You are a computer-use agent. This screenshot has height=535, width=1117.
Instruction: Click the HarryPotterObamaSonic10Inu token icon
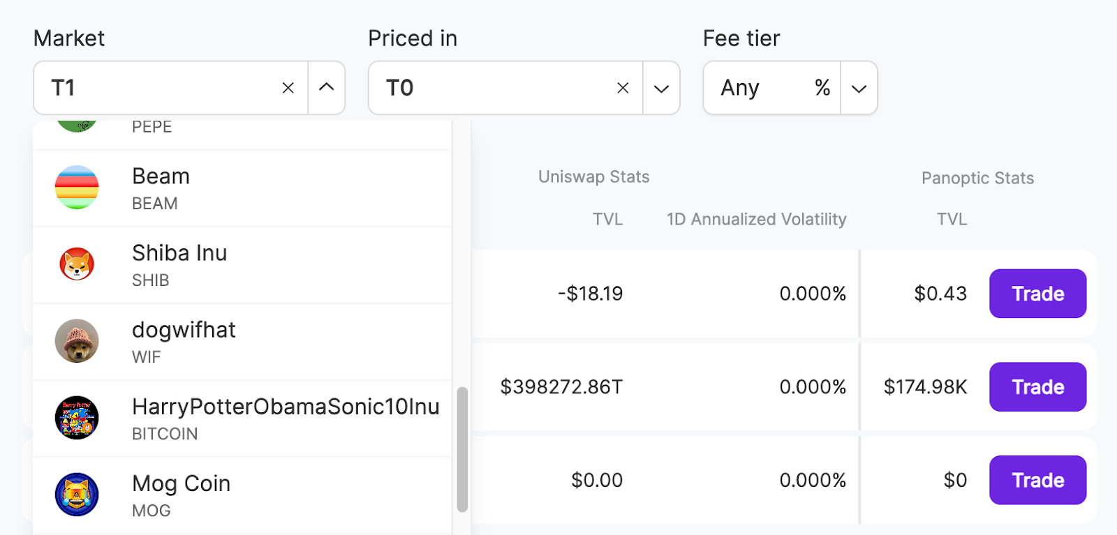click(x=77, y=418)
